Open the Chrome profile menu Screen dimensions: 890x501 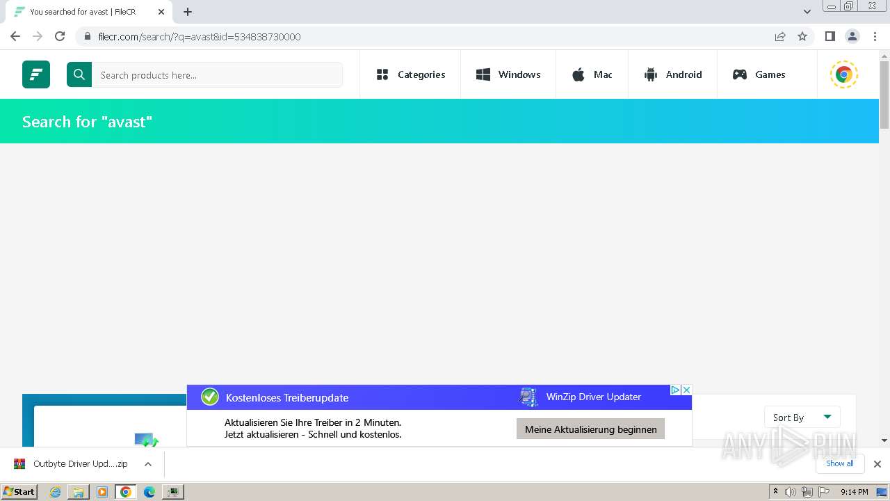852,36
